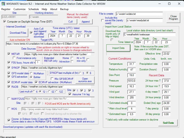This screenshot has width=184, height=138.
Task: Open the Register menu
Action: pos(6,9)
